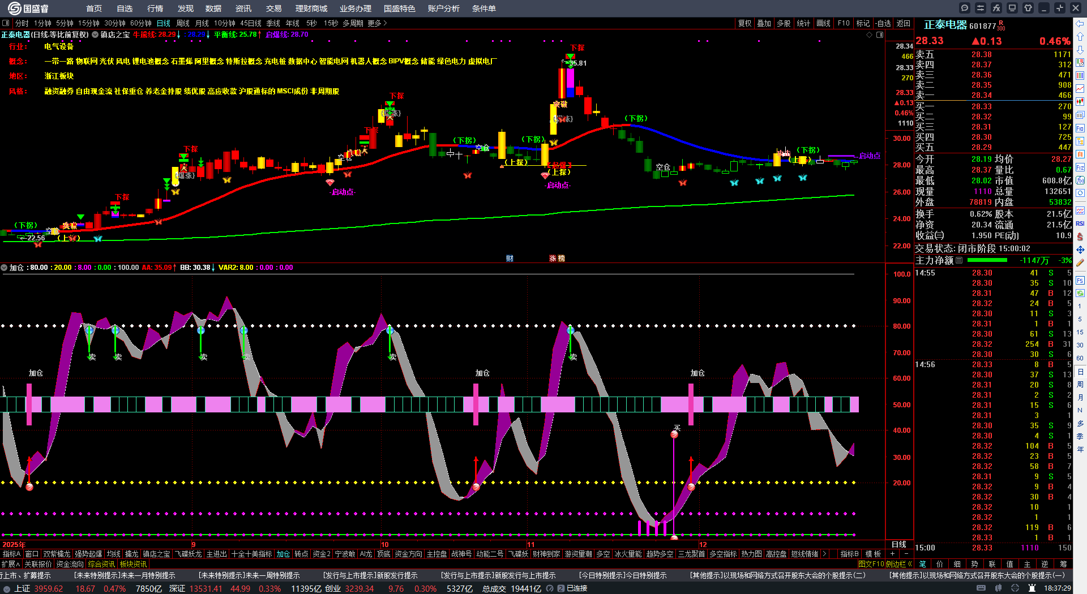Image resolution: width=1087 pixels, height=594 pixels.
Task: Click the 统计 button
Action: [803, 23]
